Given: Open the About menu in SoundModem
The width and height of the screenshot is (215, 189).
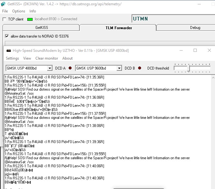Looking at the screenshot, I should click(67, 58).
